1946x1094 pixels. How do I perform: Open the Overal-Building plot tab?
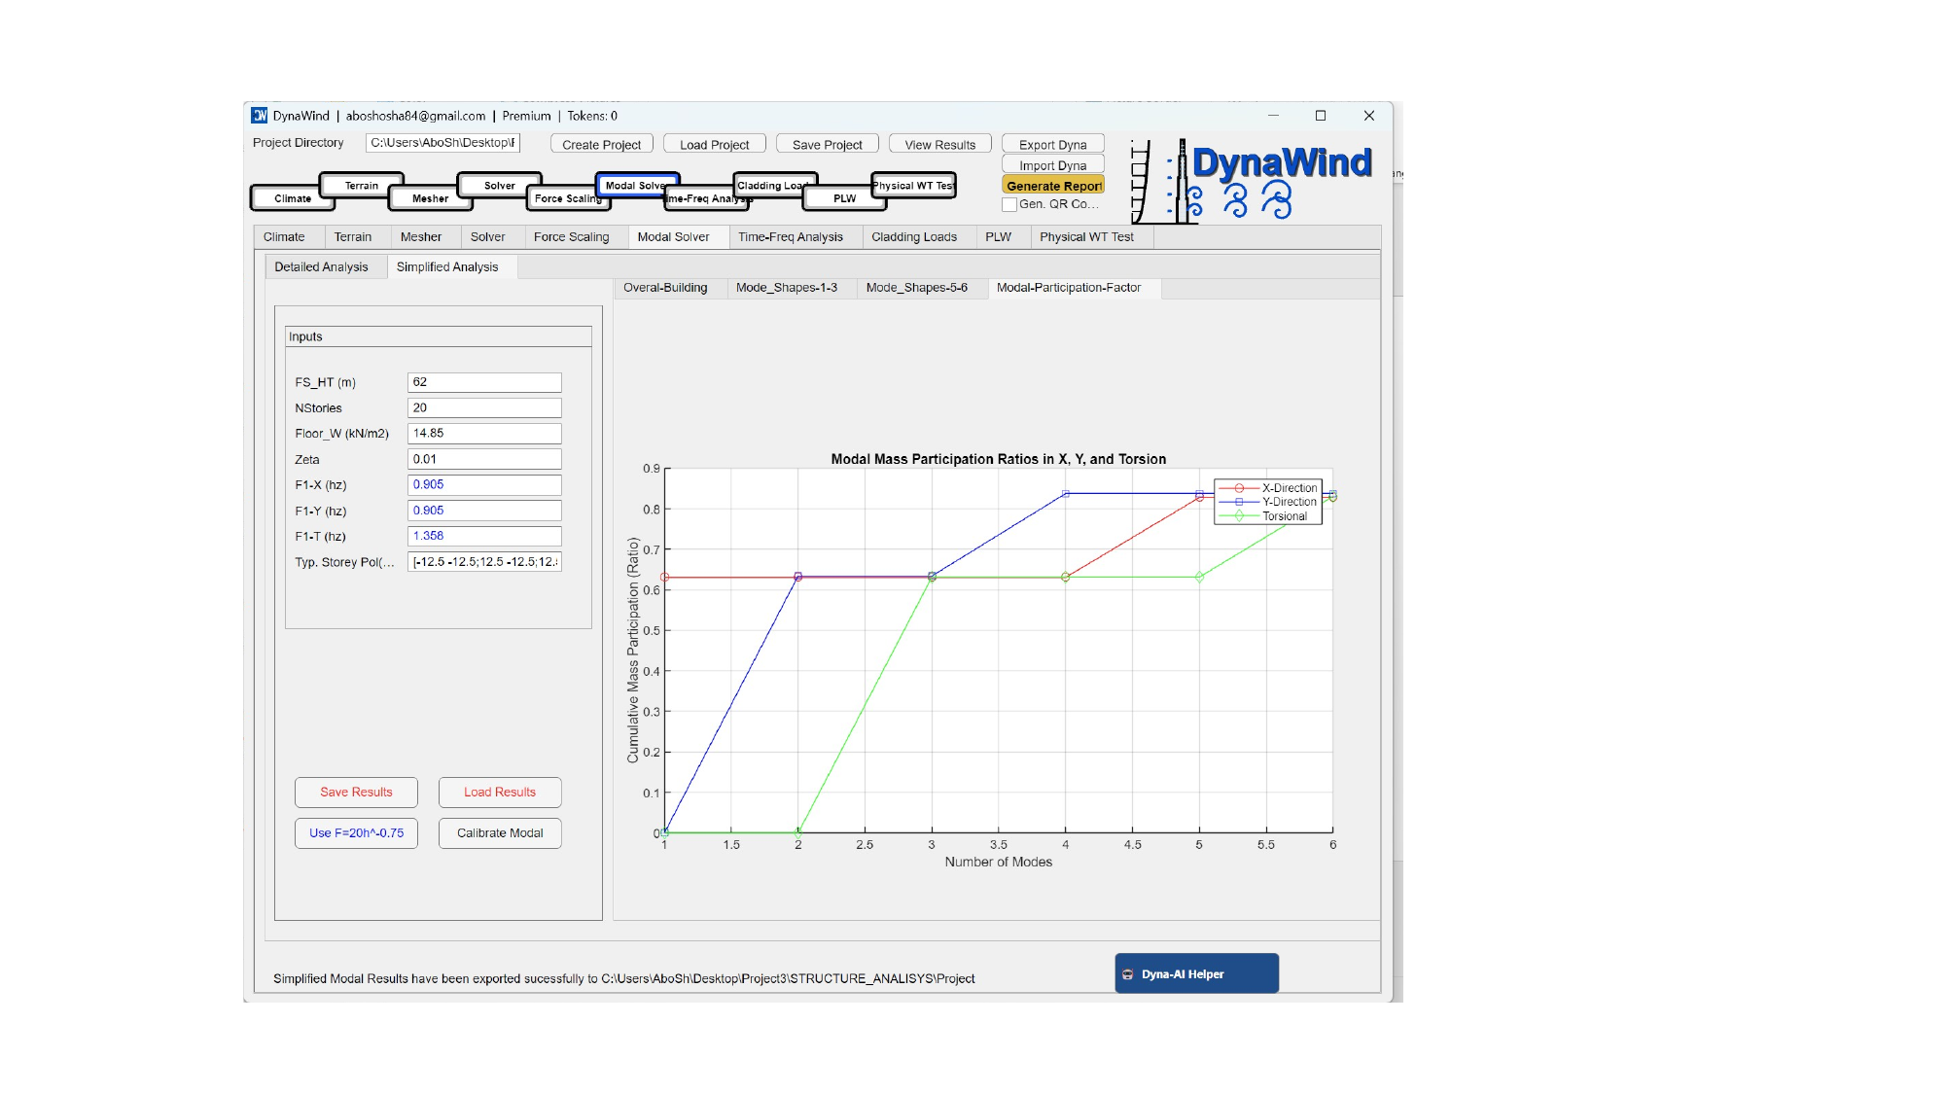click(x=665, y=288)
